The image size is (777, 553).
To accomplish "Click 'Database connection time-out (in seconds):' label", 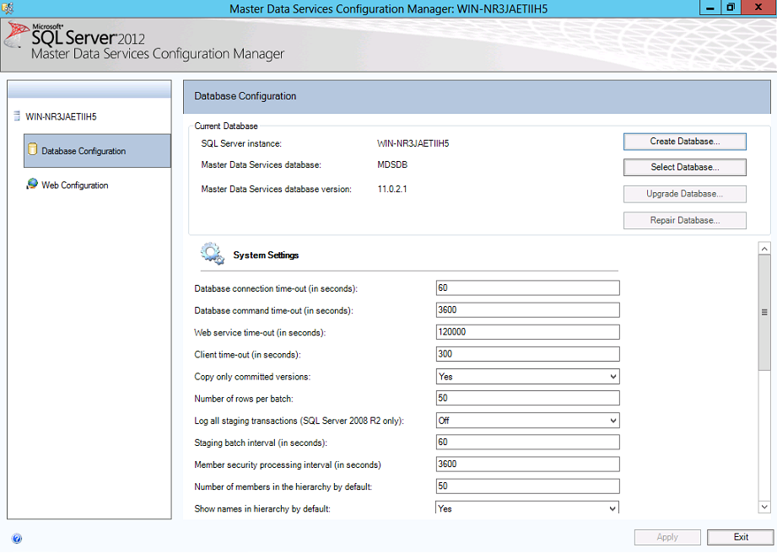I will coord(276,288).
